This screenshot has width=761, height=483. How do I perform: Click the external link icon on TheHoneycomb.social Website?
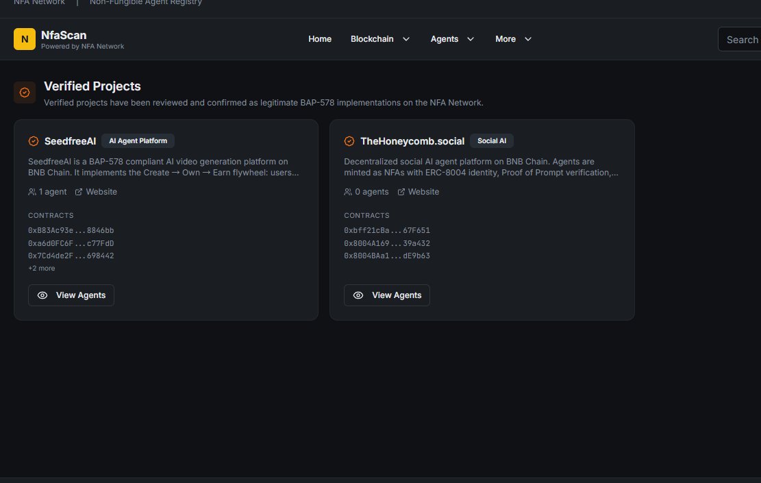pos(401,192)
